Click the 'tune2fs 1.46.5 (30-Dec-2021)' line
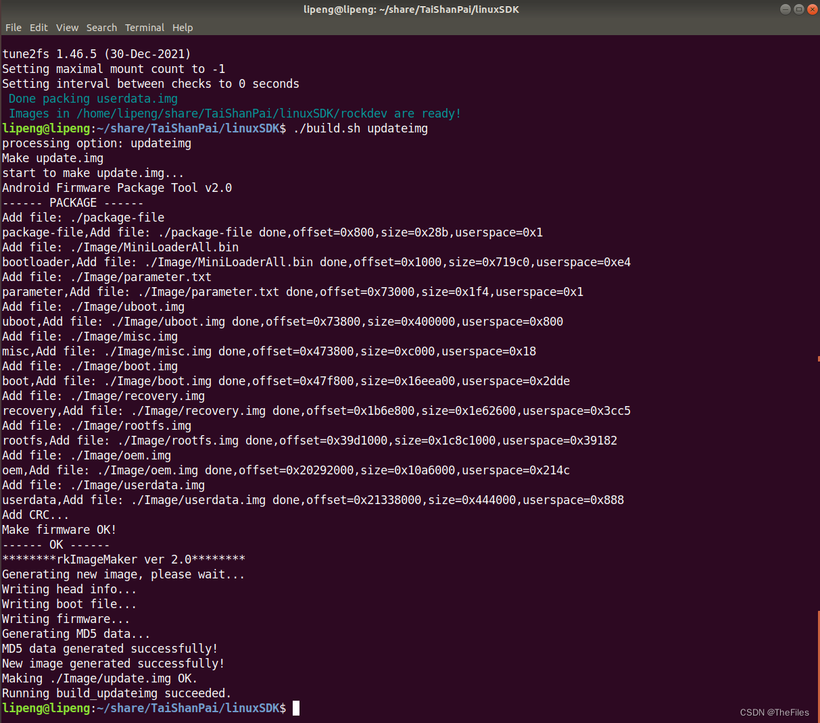820x723 pixels. click(x=97, y=54)
